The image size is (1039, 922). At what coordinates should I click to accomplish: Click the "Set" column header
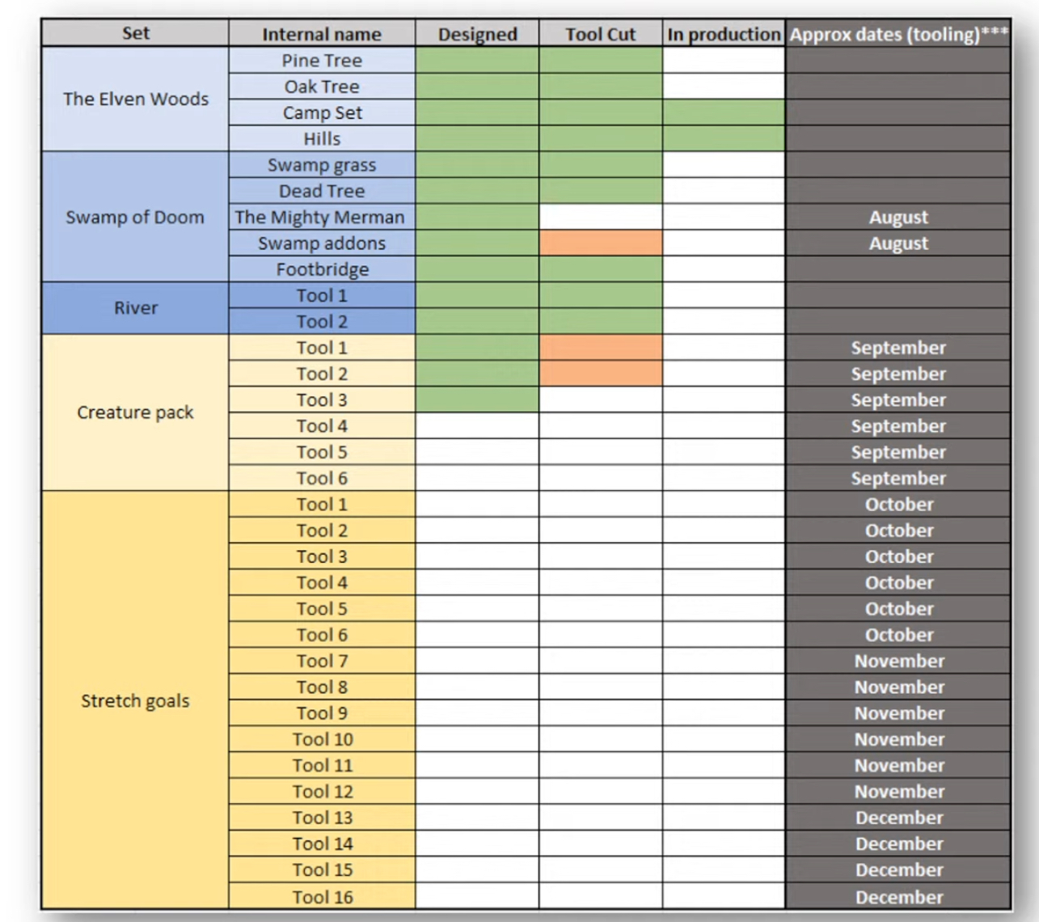135,33
